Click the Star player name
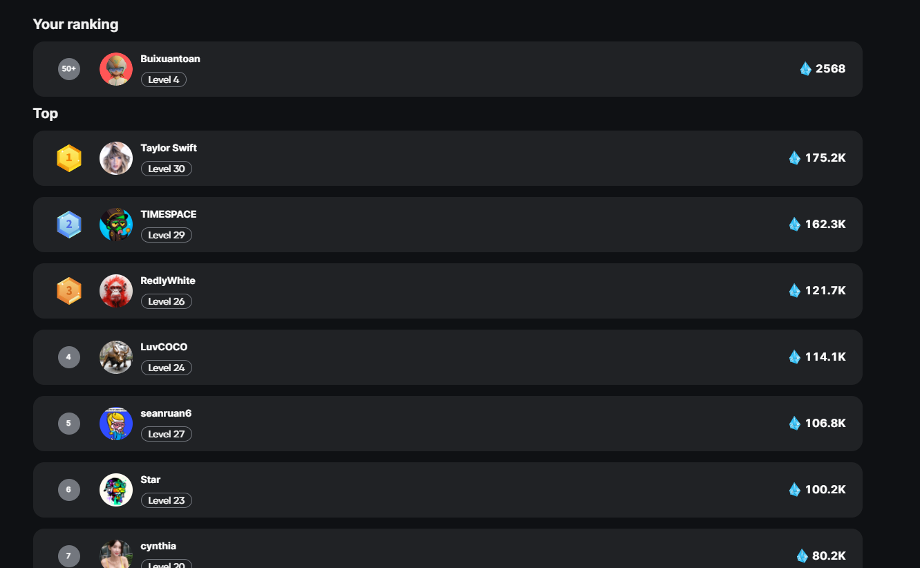The image size is (920, 568). click(x=151, y=480)
